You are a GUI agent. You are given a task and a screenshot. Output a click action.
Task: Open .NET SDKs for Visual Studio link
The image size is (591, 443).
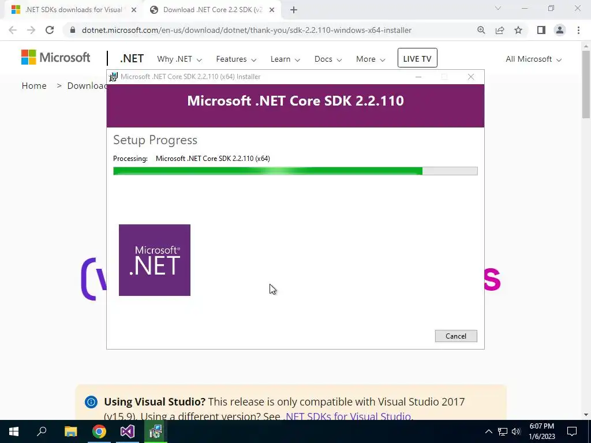(347, 416)
